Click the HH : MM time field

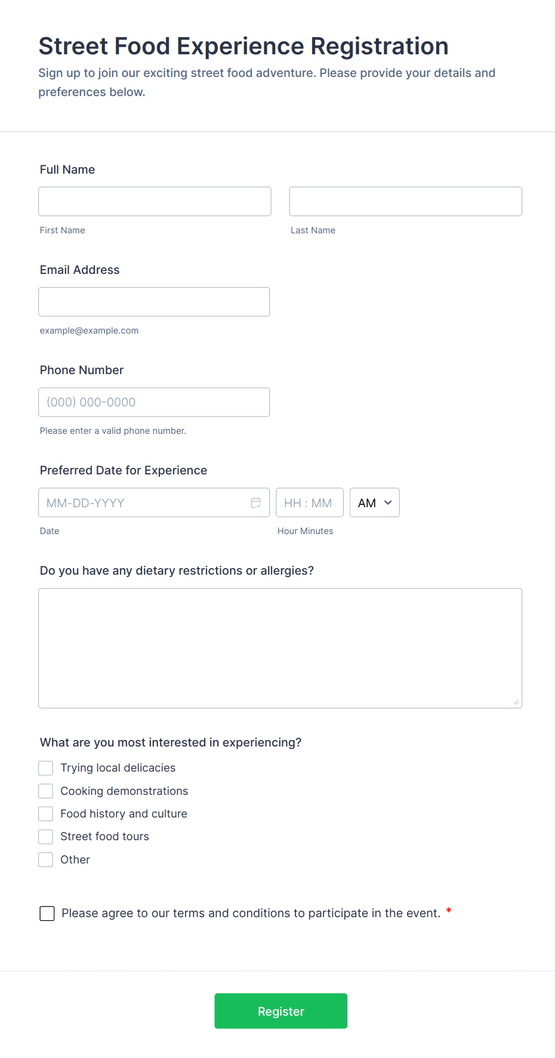pyautogui.click(x=309, y=502)
